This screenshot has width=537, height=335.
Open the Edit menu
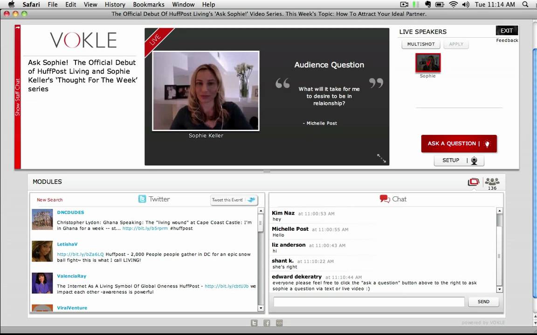70,5
